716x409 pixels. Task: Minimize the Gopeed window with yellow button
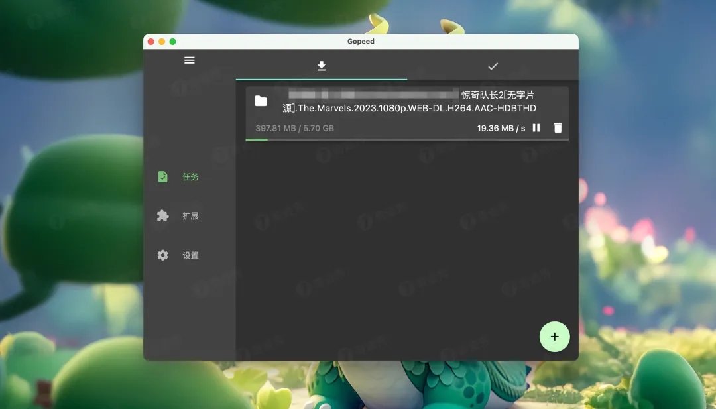[x=162, y=42]
